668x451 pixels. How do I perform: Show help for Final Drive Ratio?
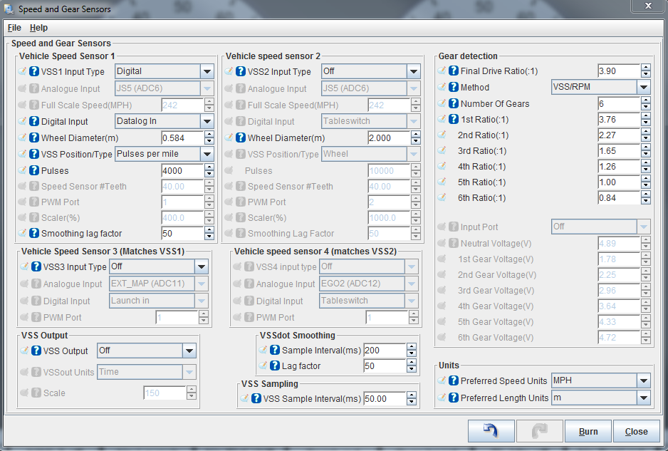[x=454, y=71]
